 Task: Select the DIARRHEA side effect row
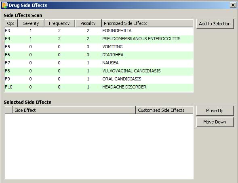pos(99,55)
